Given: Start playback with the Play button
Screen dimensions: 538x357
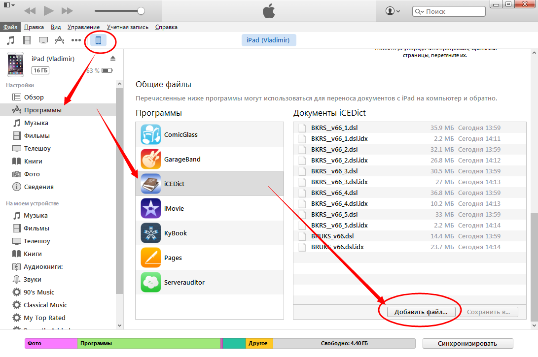Looking at the screenshot, I should pyautogui.click(x=48, y=11).
